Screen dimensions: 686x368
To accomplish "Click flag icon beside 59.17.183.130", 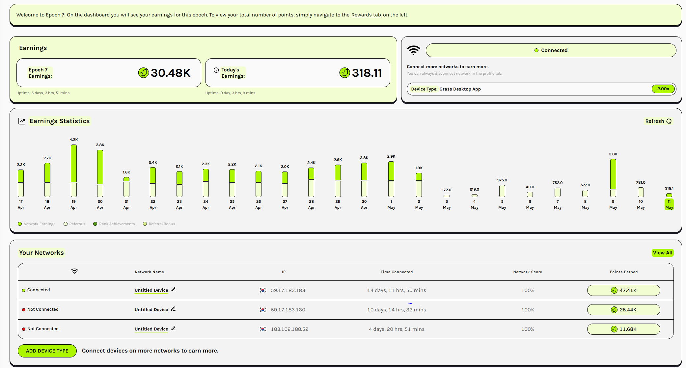I will tap(263, 310).
